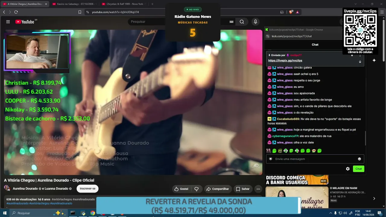Focus the Kick chat message field
386x217 pixels.
[x=315, y=159]
